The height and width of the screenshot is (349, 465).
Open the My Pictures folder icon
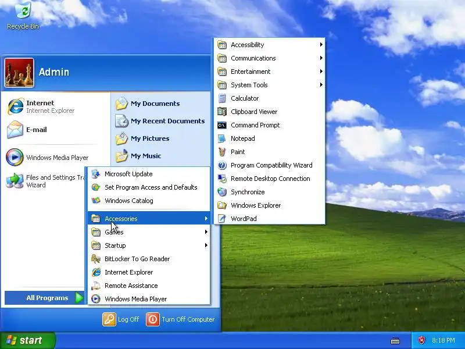click(121, 138)
